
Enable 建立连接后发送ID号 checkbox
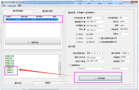(99, 38)
